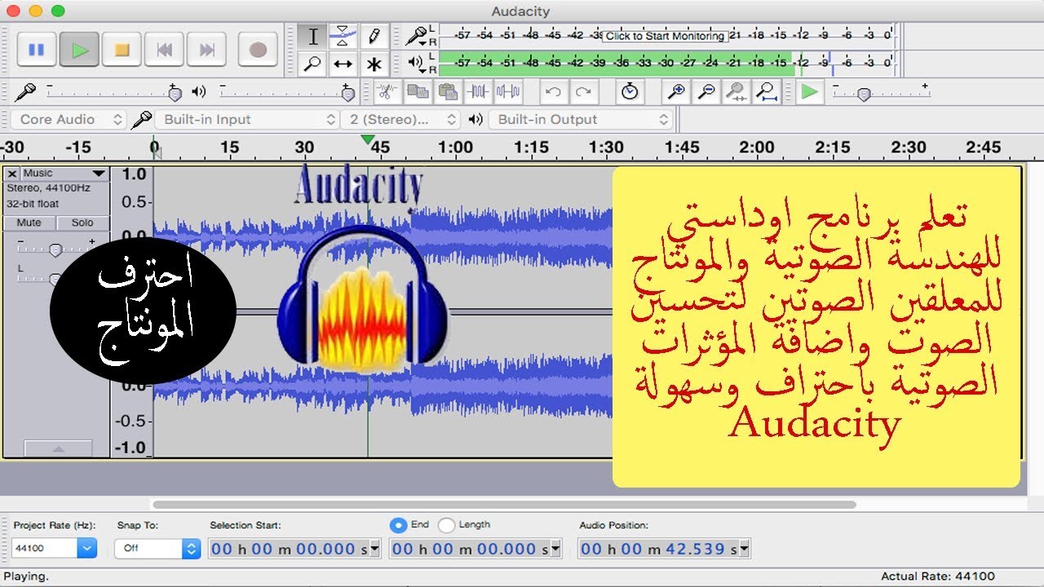Open the Built-in Input device dropdown
Screen dimensions: 1044x587
tap(247, 119)
